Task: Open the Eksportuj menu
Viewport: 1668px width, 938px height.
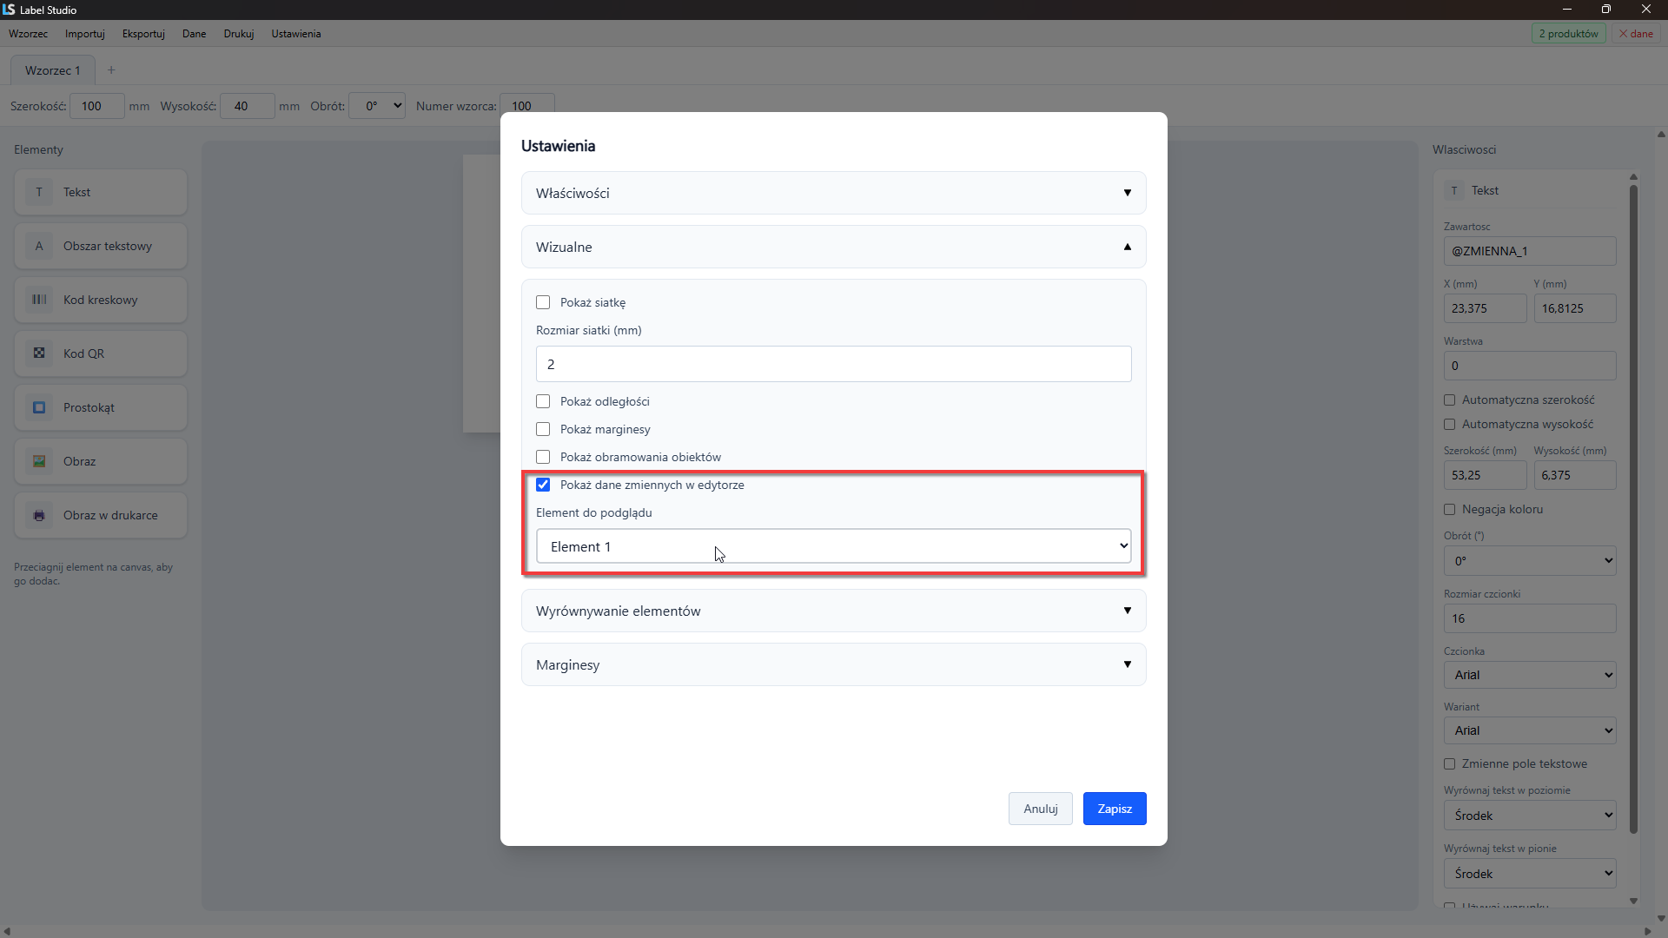Action: click(x=143, y=34)
